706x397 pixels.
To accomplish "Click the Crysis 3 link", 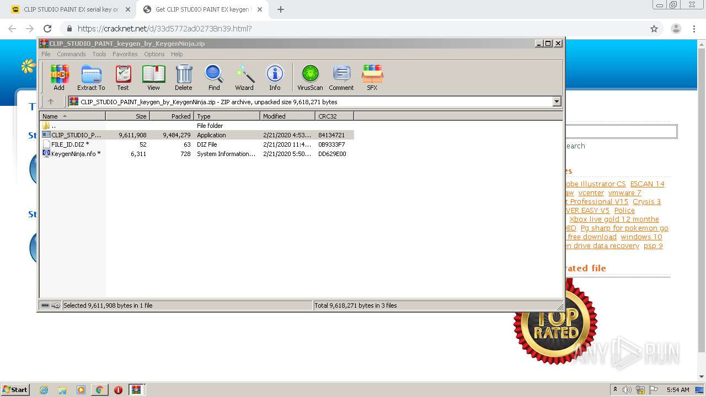I will click(646, 202).
